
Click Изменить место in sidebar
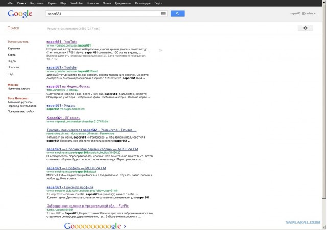click(x=18, y=89)
